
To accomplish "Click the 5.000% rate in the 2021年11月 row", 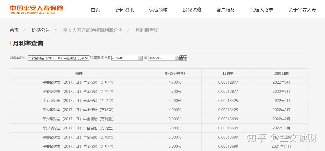I will point(175,146).
